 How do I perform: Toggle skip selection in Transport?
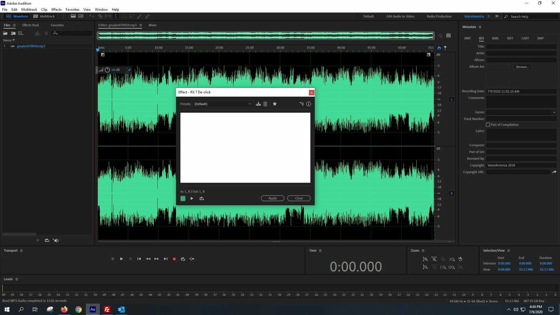(192, 259)
